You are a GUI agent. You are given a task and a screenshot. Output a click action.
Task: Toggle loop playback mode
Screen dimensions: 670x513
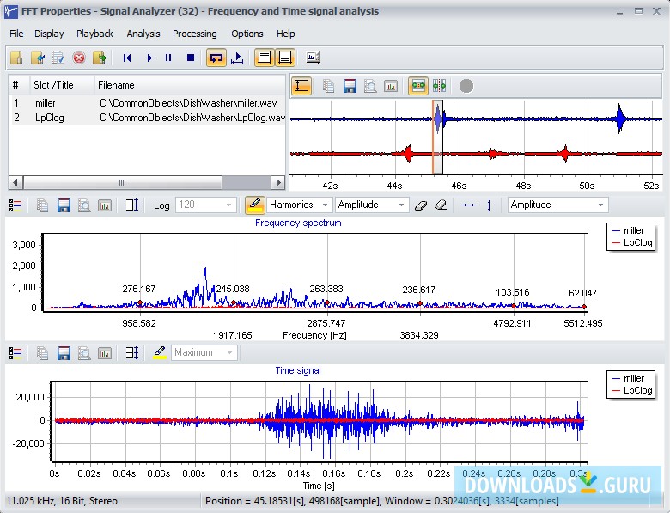tap(216, 58)
